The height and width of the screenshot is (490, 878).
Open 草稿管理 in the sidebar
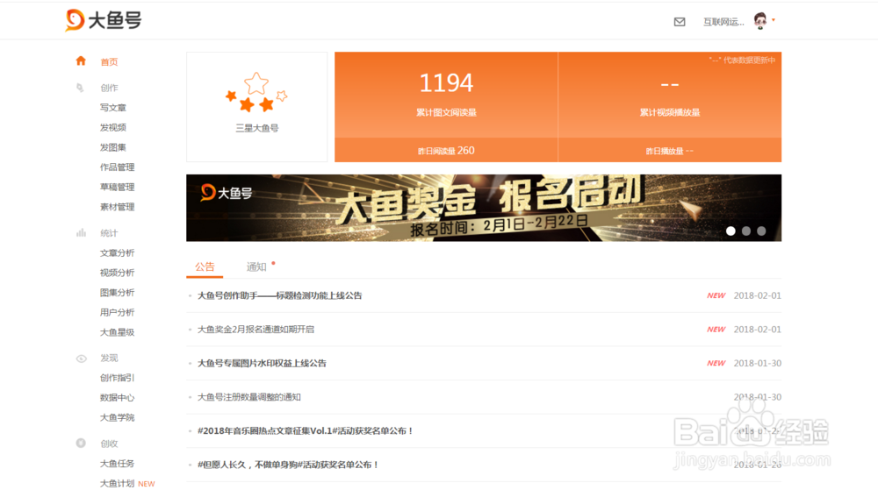(117, 187)
